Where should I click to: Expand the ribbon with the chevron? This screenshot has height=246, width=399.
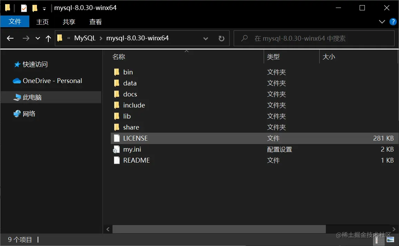click(382, 22)
